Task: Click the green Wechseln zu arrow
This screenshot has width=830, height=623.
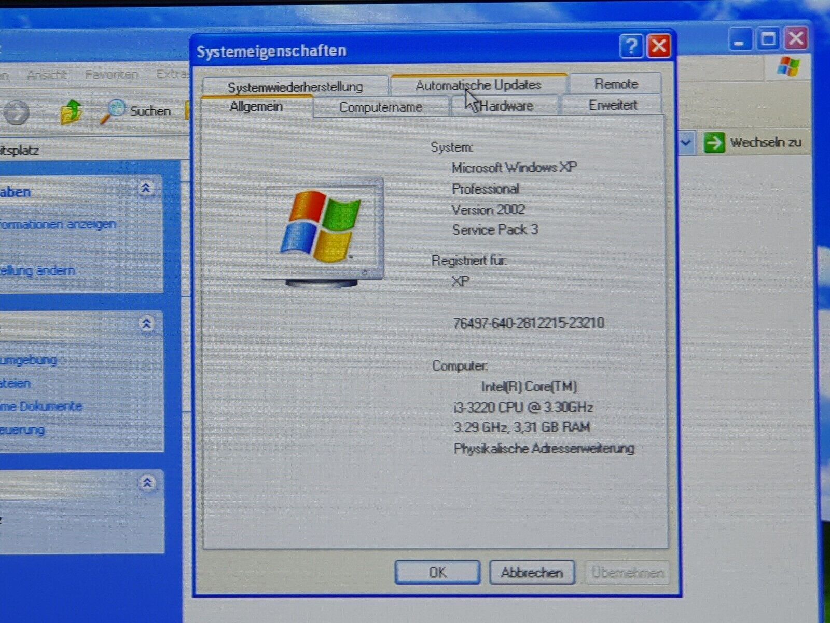Action: (x=714, y=143)
